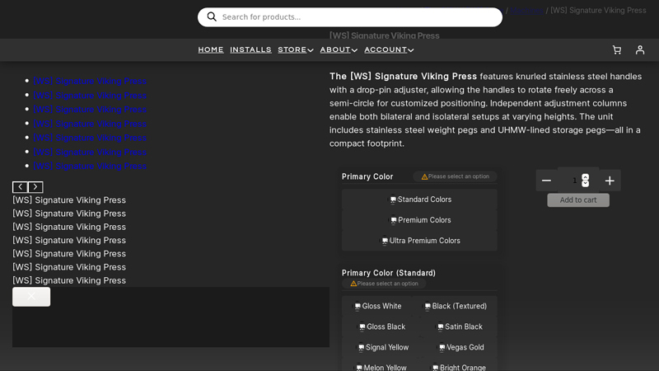Select the Standard Colors option
The width and height of the screenshot is (659, 371).
tap(419, 200)
